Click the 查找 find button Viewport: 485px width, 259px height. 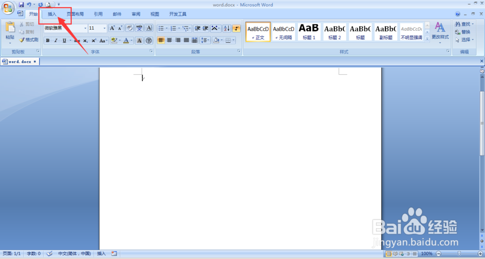(465, 24)
